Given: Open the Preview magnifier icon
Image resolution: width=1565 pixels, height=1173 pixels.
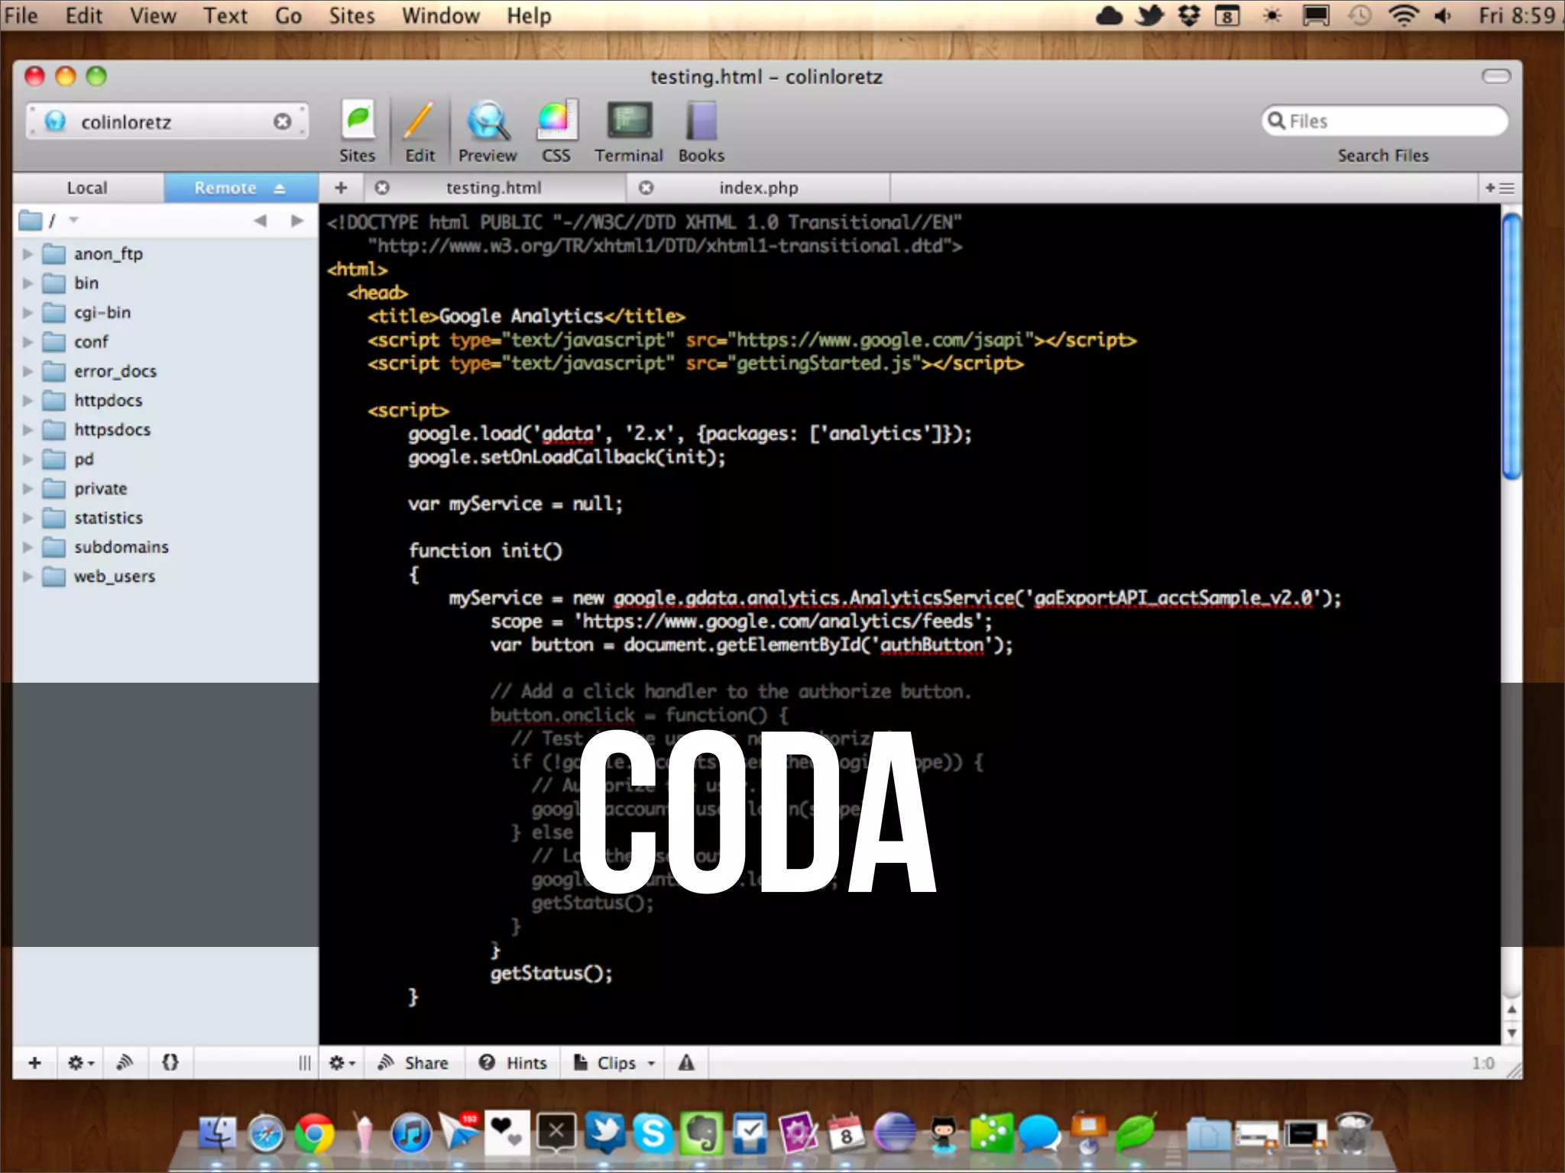Looking at the screenshot, I should click(488, 122).
